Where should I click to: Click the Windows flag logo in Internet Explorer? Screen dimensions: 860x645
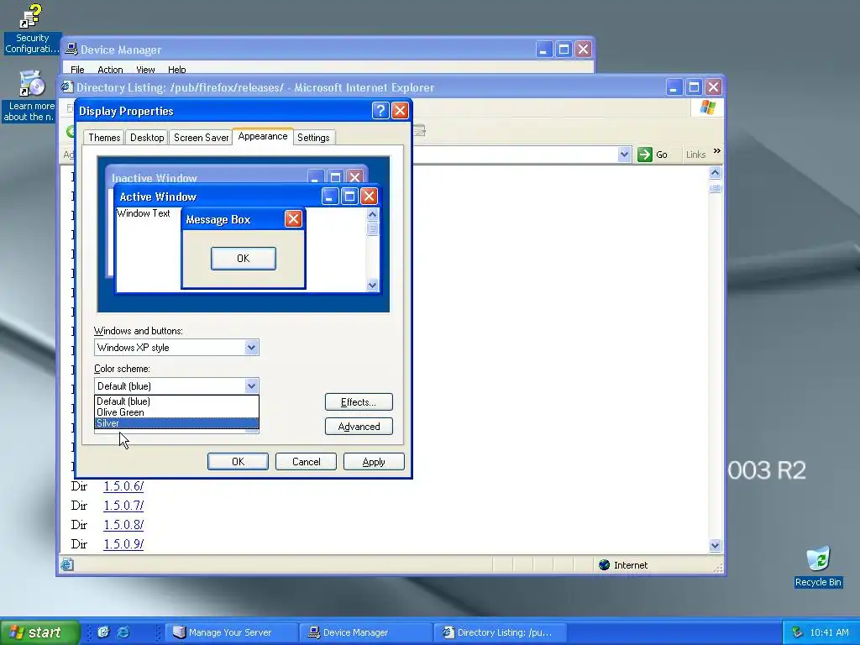click(707, 107)
